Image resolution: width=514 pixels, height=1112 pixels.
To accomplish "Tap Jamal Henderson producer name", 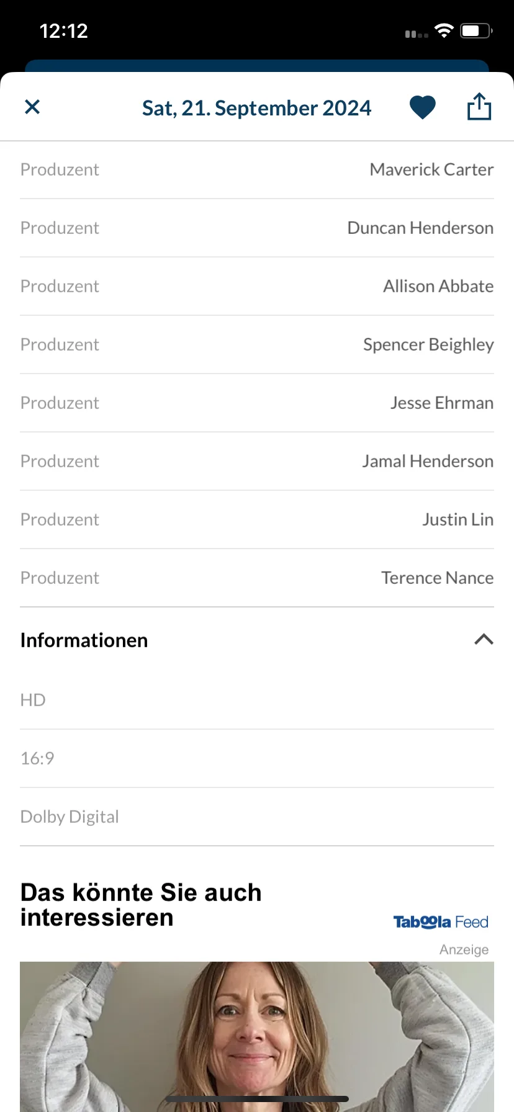I will point(428,462).
